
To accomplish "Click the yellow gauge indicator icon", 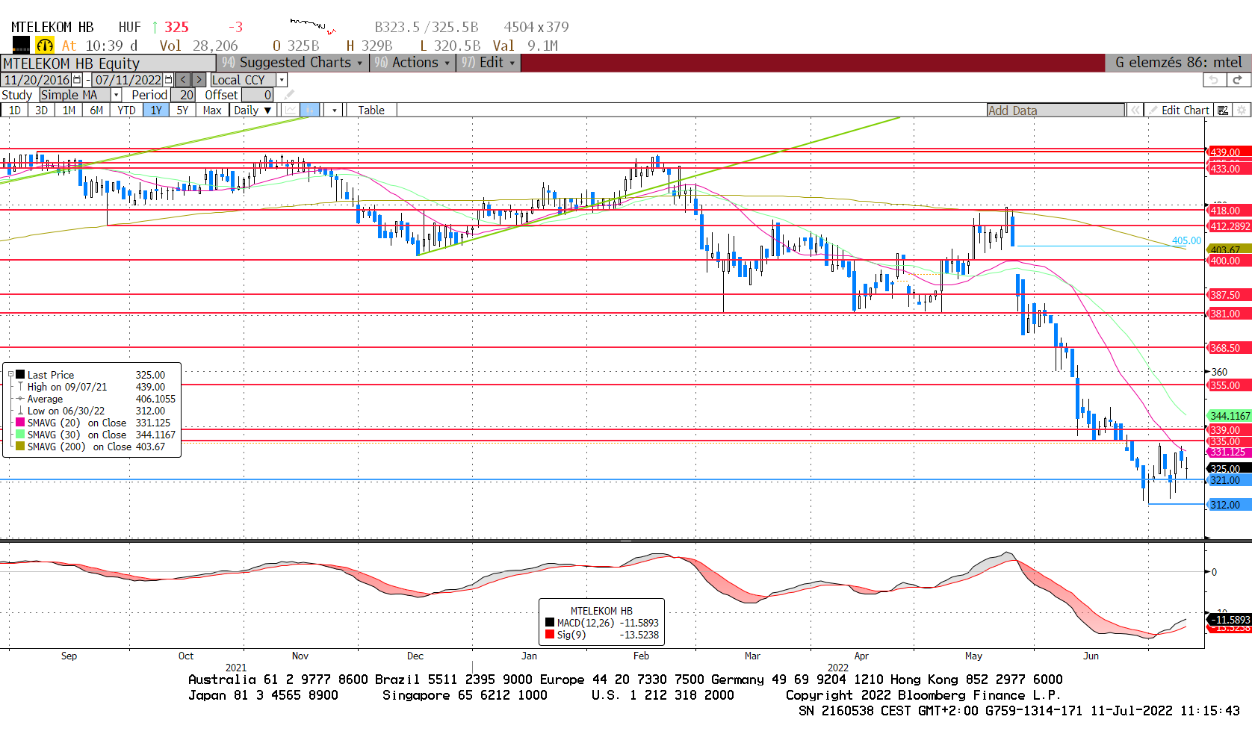I will pyautogui.click(x=45, y=46).
